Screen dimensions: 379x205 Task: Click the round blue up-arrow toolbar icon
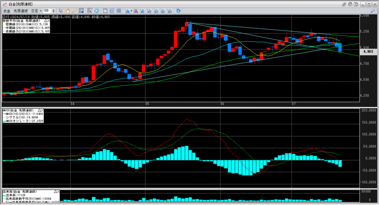click(x=97, y=11)
